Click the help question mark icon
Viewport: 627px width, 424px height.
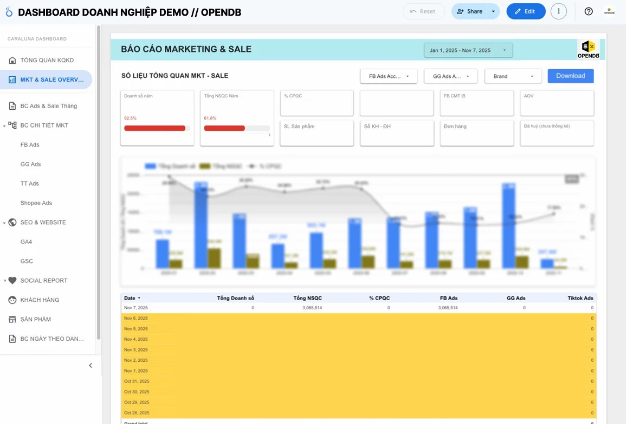click(x=589, y=11)
